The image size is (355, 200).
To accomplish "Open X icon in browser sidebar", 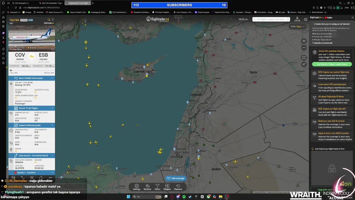I will point(3,37).
